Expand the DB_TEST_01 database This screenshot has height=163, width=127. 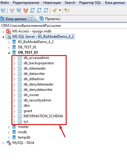9,47
